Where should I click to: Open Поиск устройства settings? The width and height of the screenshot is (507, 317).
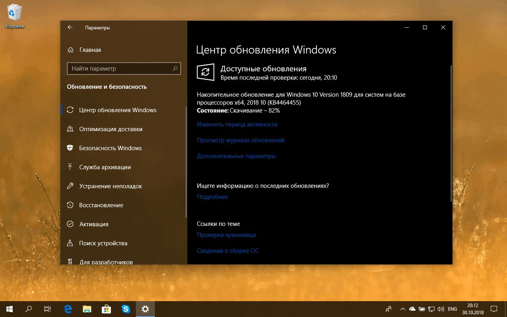point(103,243)
